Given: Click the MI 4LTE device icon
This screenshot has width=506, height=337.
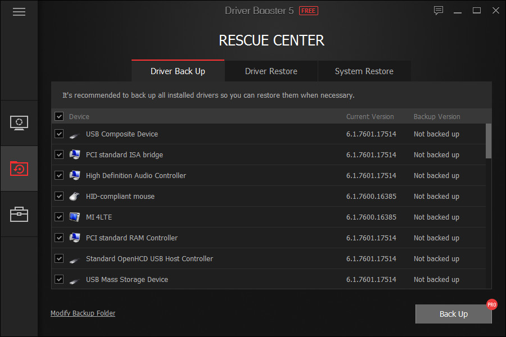Looking at the screenshot, I should click(x=75, y=217).
